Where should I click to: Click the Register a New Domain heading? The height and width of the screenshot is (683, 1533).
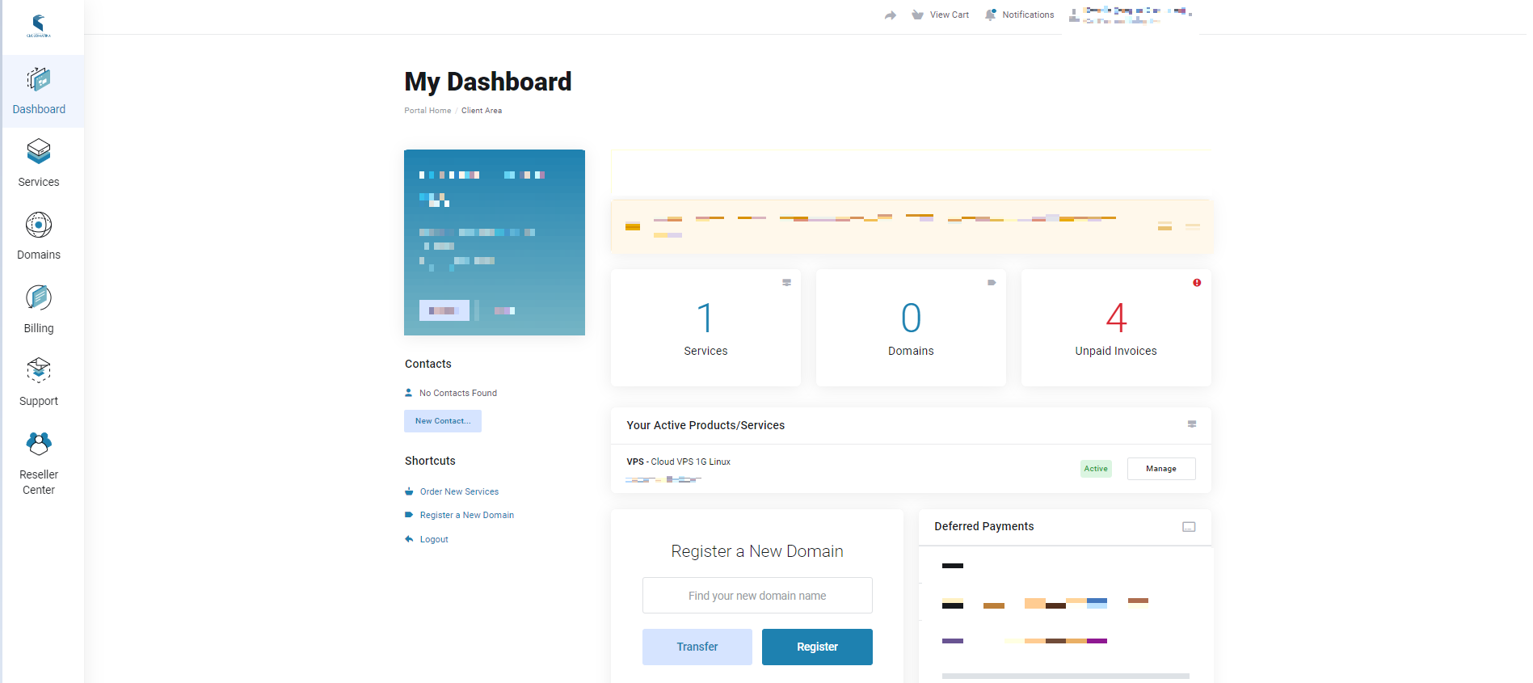[757, 551]
